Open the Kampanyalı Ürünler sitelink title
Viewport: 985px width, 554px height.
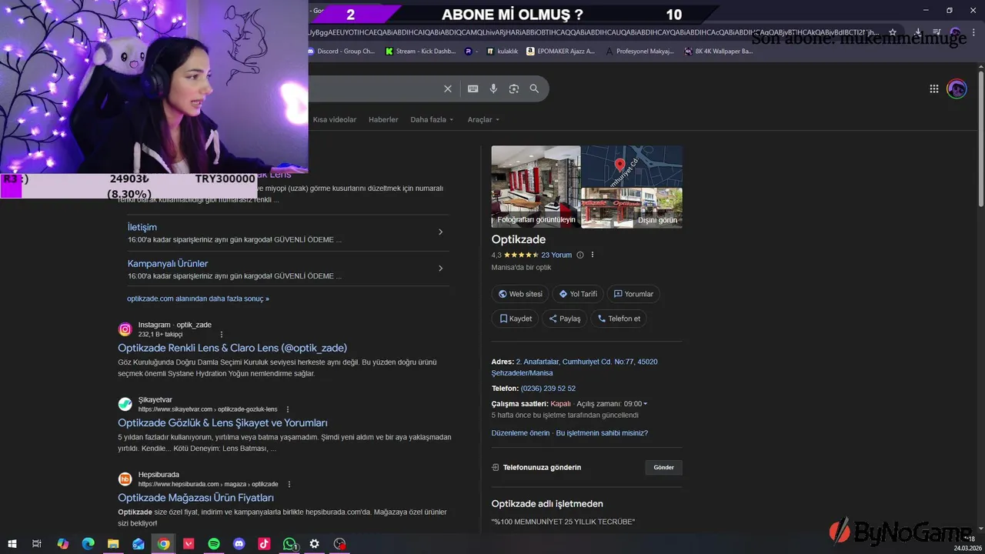(168, 263)
